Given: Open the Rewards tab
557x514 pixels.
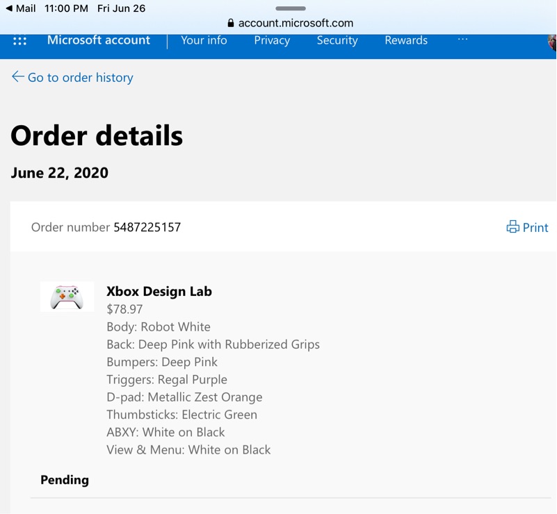Looking at the screenshot, I should [x=406, y=40].
